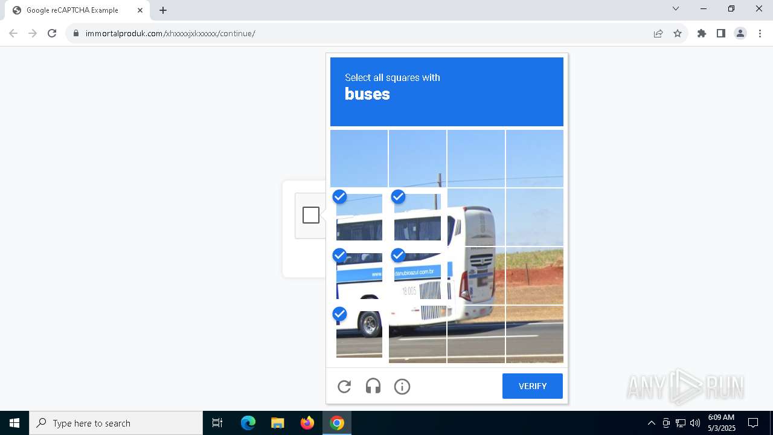
Task: Deselect the tile showing danubioazul.com.br text
Action: [417, 275]
